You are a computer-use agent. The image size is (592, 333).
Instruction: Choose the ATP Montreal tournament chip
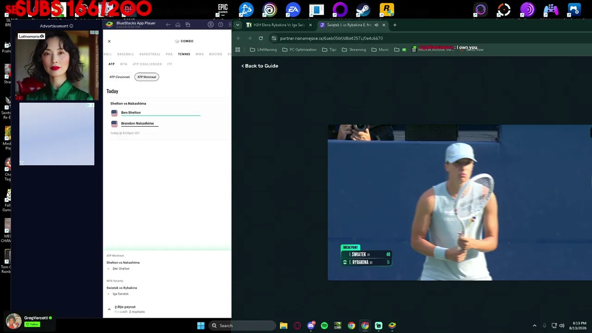[x=147, y=77]
